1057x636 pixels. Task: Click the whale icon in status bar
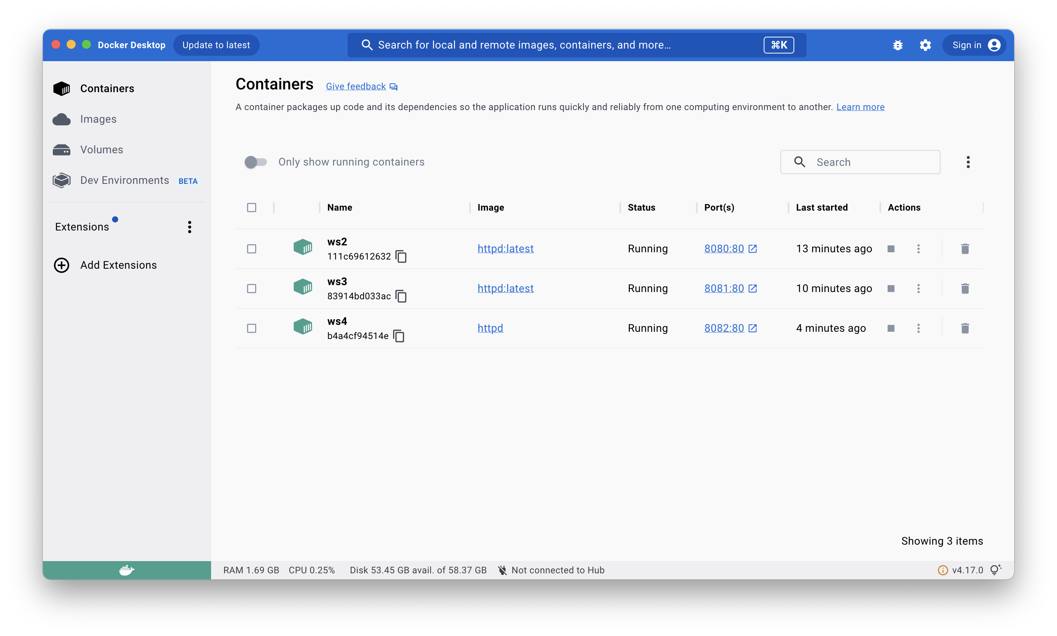click(127, 570)
